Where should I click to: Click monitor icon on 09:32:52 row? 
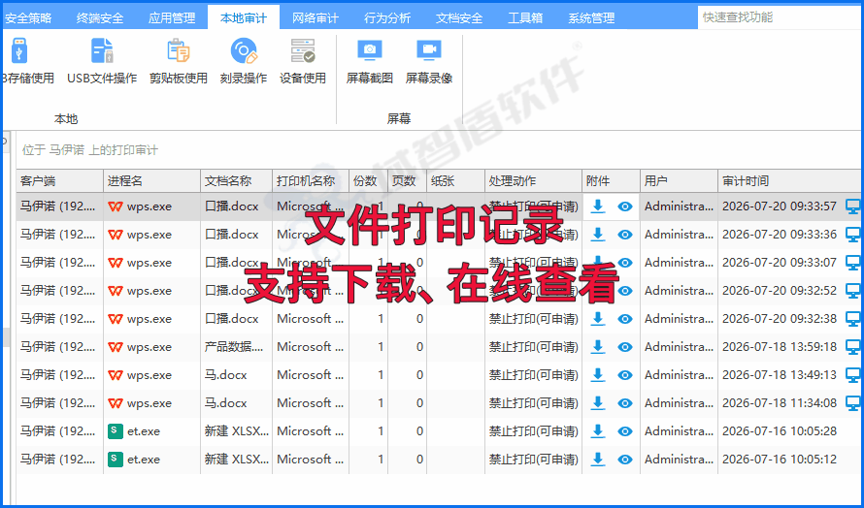point(853,291)
